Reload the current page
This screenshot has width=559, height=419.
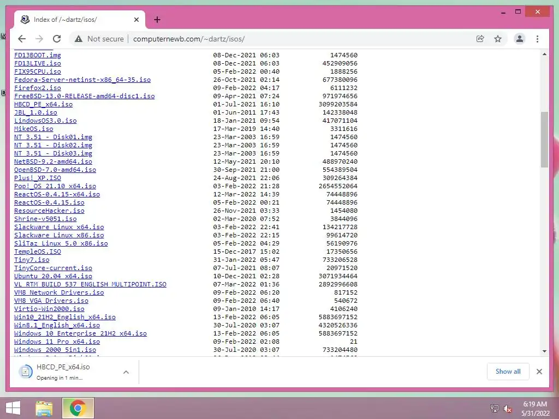tap(57, 39)
